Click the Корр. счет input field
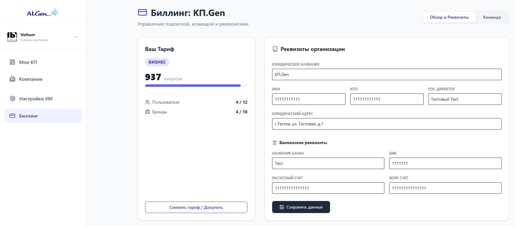 445,188
